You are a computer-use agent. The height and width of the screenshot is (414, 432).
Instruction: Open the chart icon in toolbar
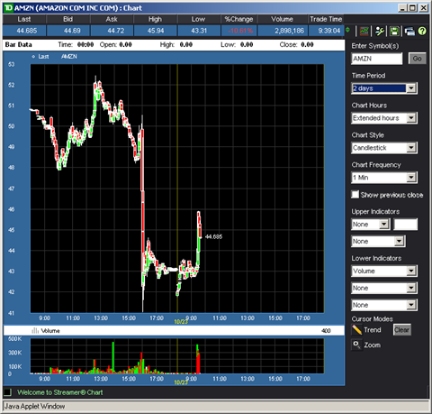click(x=364, y=31)
